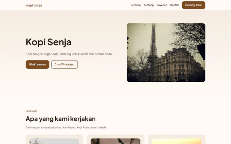231x144 pixels.
Task: Select Layanan in the top menu
Action: [x=162, y=5]
